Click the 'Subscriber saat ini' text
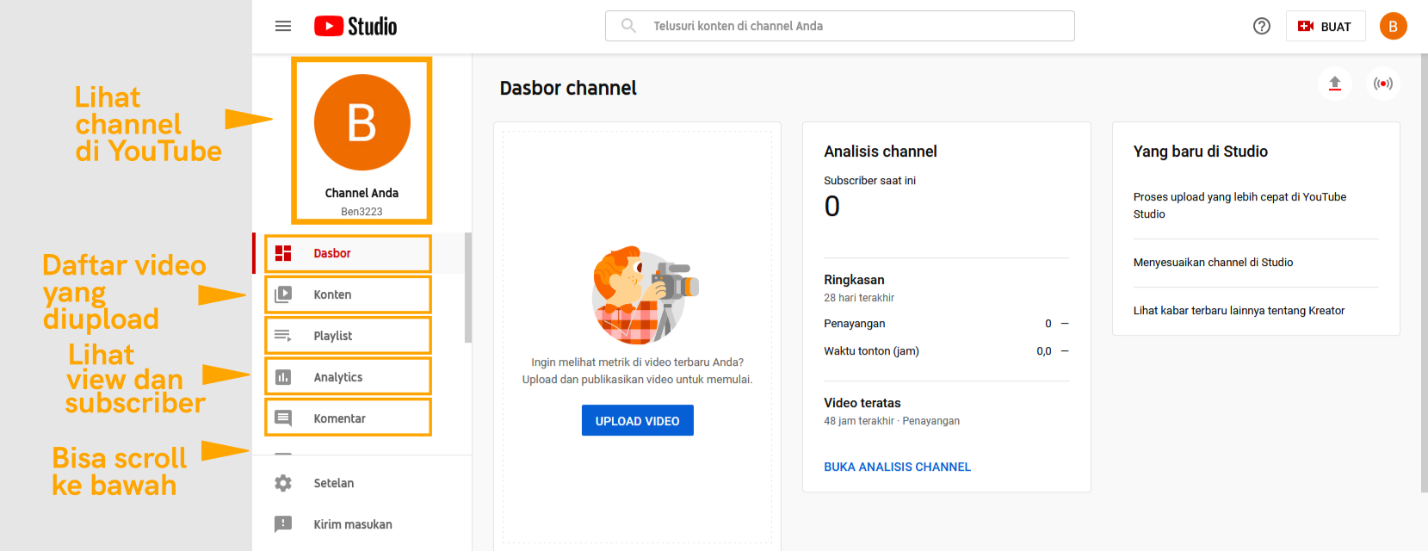 (869, 181)
